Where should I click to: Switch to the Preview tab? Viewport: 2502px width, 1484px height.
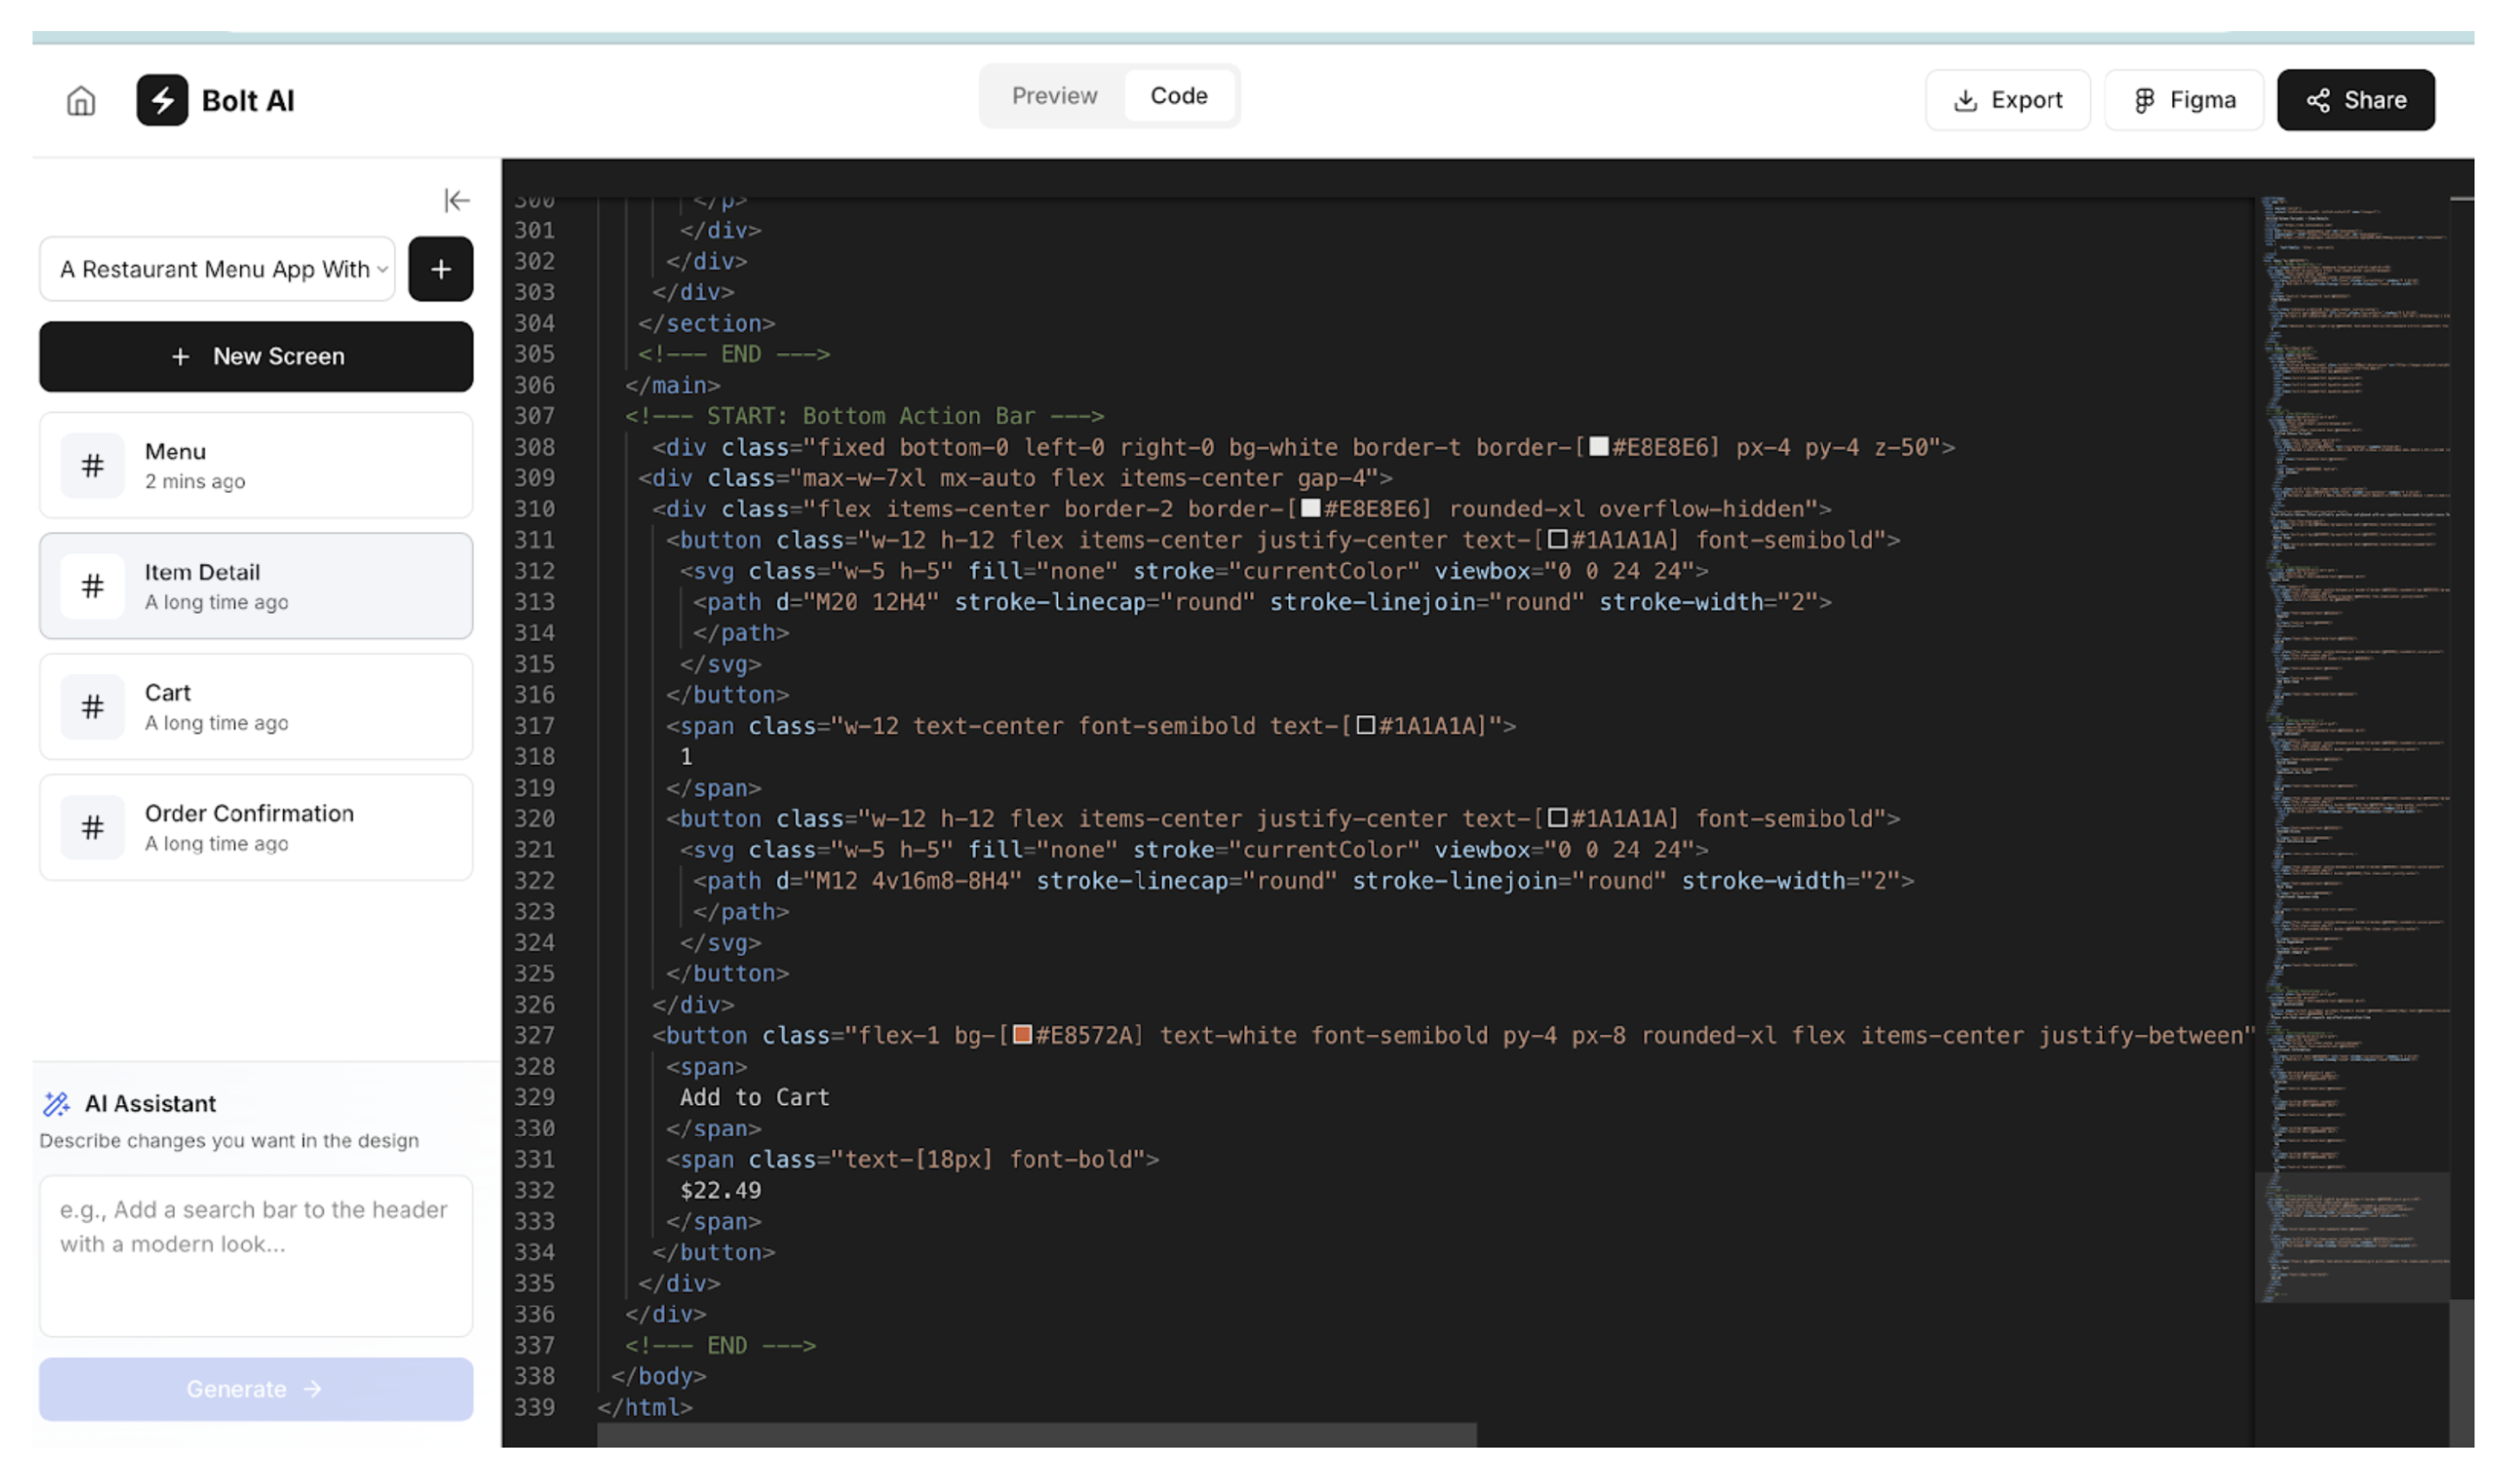[x=1054, y=96]
